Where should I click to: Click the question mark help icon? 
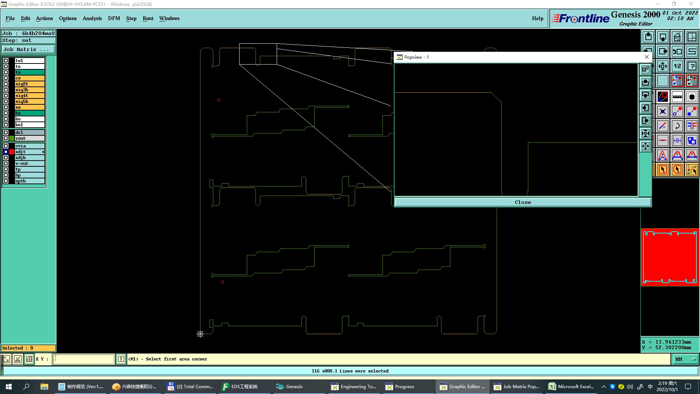pos(692,66)
